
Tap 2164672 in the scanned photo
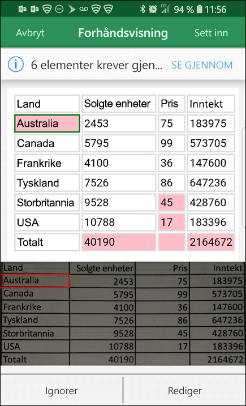point(225,360)
